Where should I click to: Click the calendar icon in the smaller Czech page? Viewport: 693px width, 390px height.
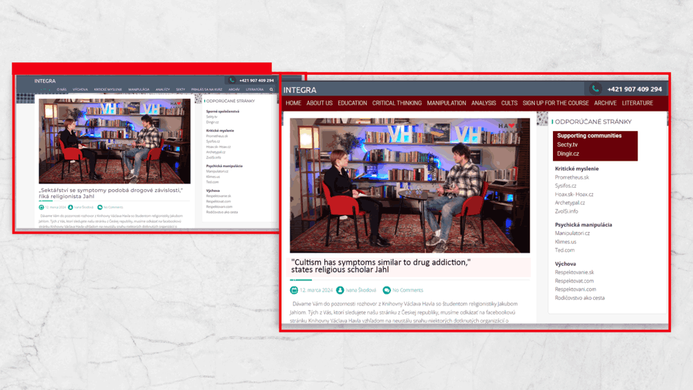coord(42,207)
